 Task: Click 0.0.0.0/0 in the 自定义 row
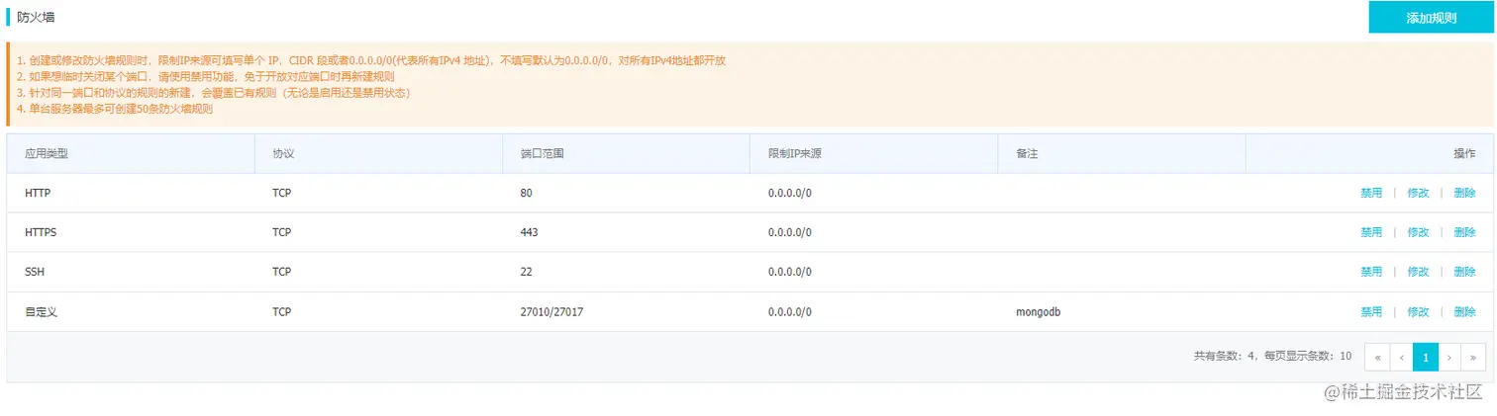[x=789, y=311]
